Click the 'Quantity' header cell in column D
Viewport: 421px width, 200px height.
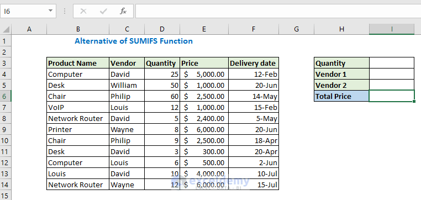pyautogui.click(x=162, y=63)
